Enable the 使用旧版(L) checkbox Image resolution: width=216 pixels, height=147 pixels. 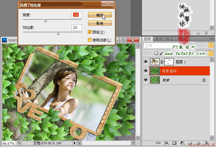[x=90, y=40]
